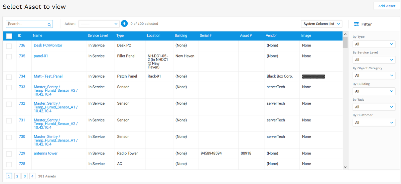
Task: Check the box for asset 736
Action: click(x=9, y=46)
